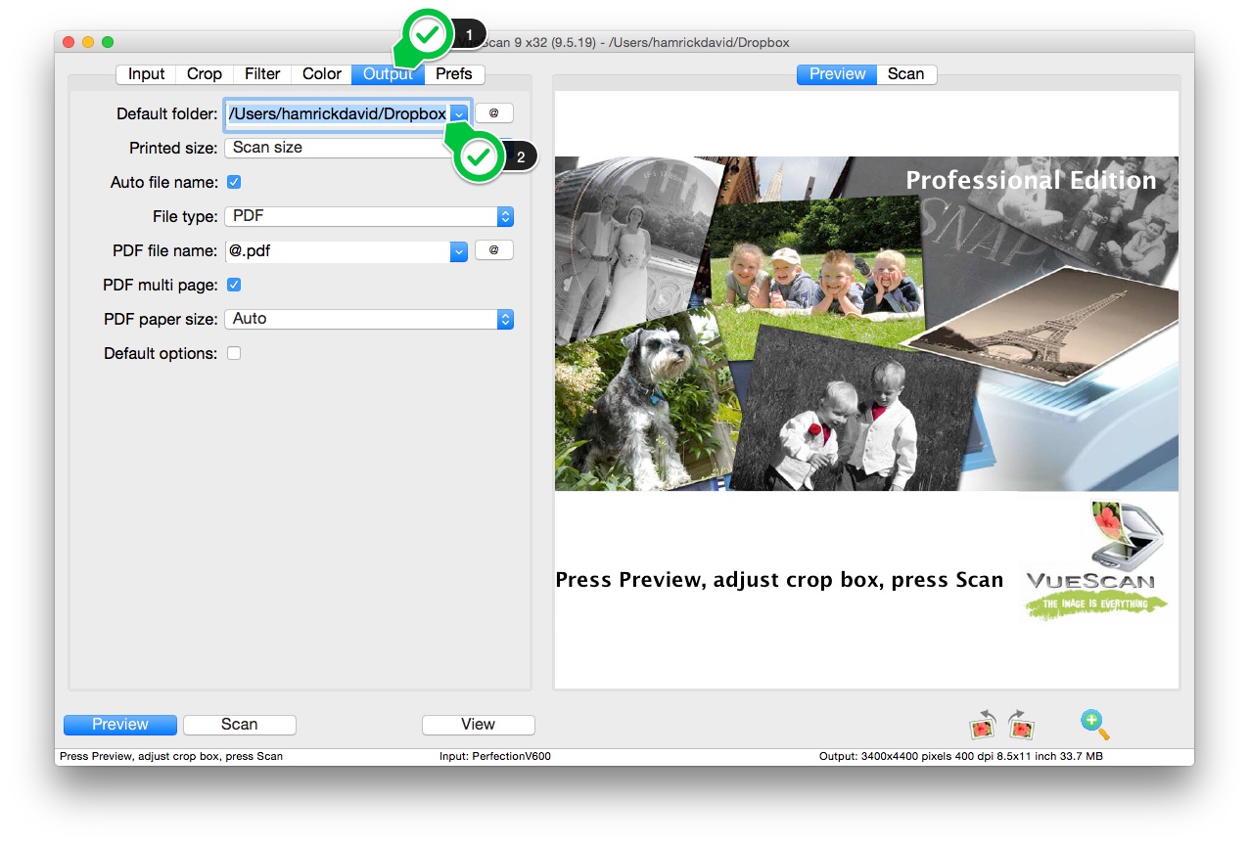The width and height of the screenshot is (1249, 844).
Task: Select the Color tab
Action: [x=321, y=74]
